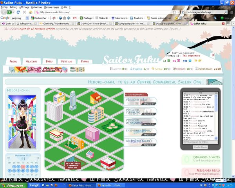235x188 pixels.
Task: Click the red and white store building on the map
Action: pyautogui.click(x=108, y=163)
